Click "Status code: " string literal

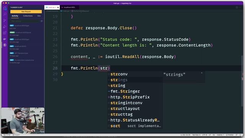click(x=118, y=39)
